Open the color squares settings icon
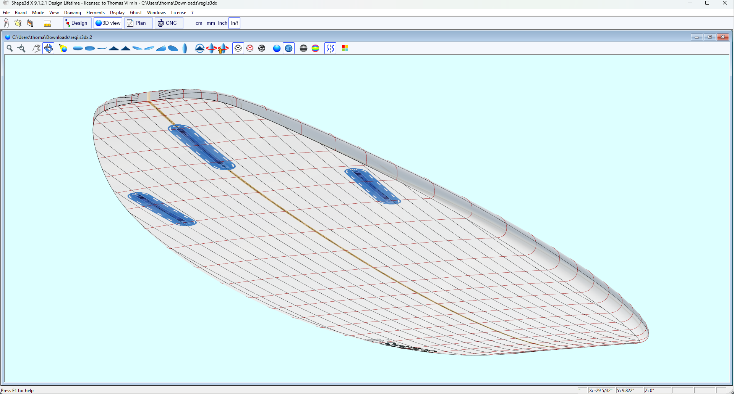This screenshot has width=734, height=394. (x=345, y=48)
